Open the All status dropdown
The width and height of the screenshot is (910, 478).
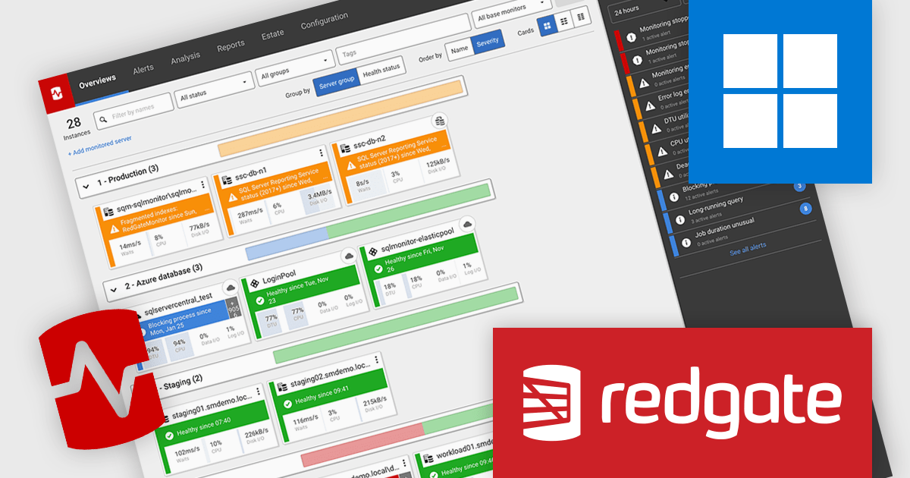(214, 91)
